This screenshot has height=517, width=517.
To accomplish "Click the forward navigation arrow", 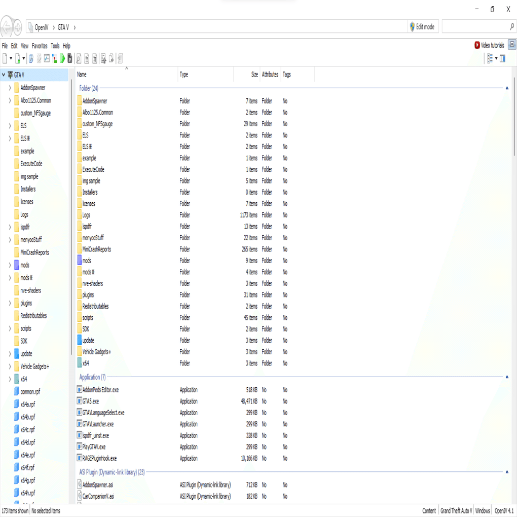I will [x=17, y=27].
